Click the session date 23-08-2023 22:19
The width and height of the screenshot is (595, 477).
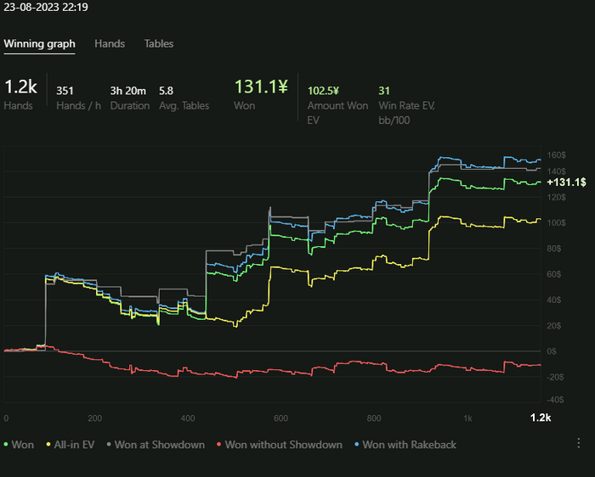46,7
